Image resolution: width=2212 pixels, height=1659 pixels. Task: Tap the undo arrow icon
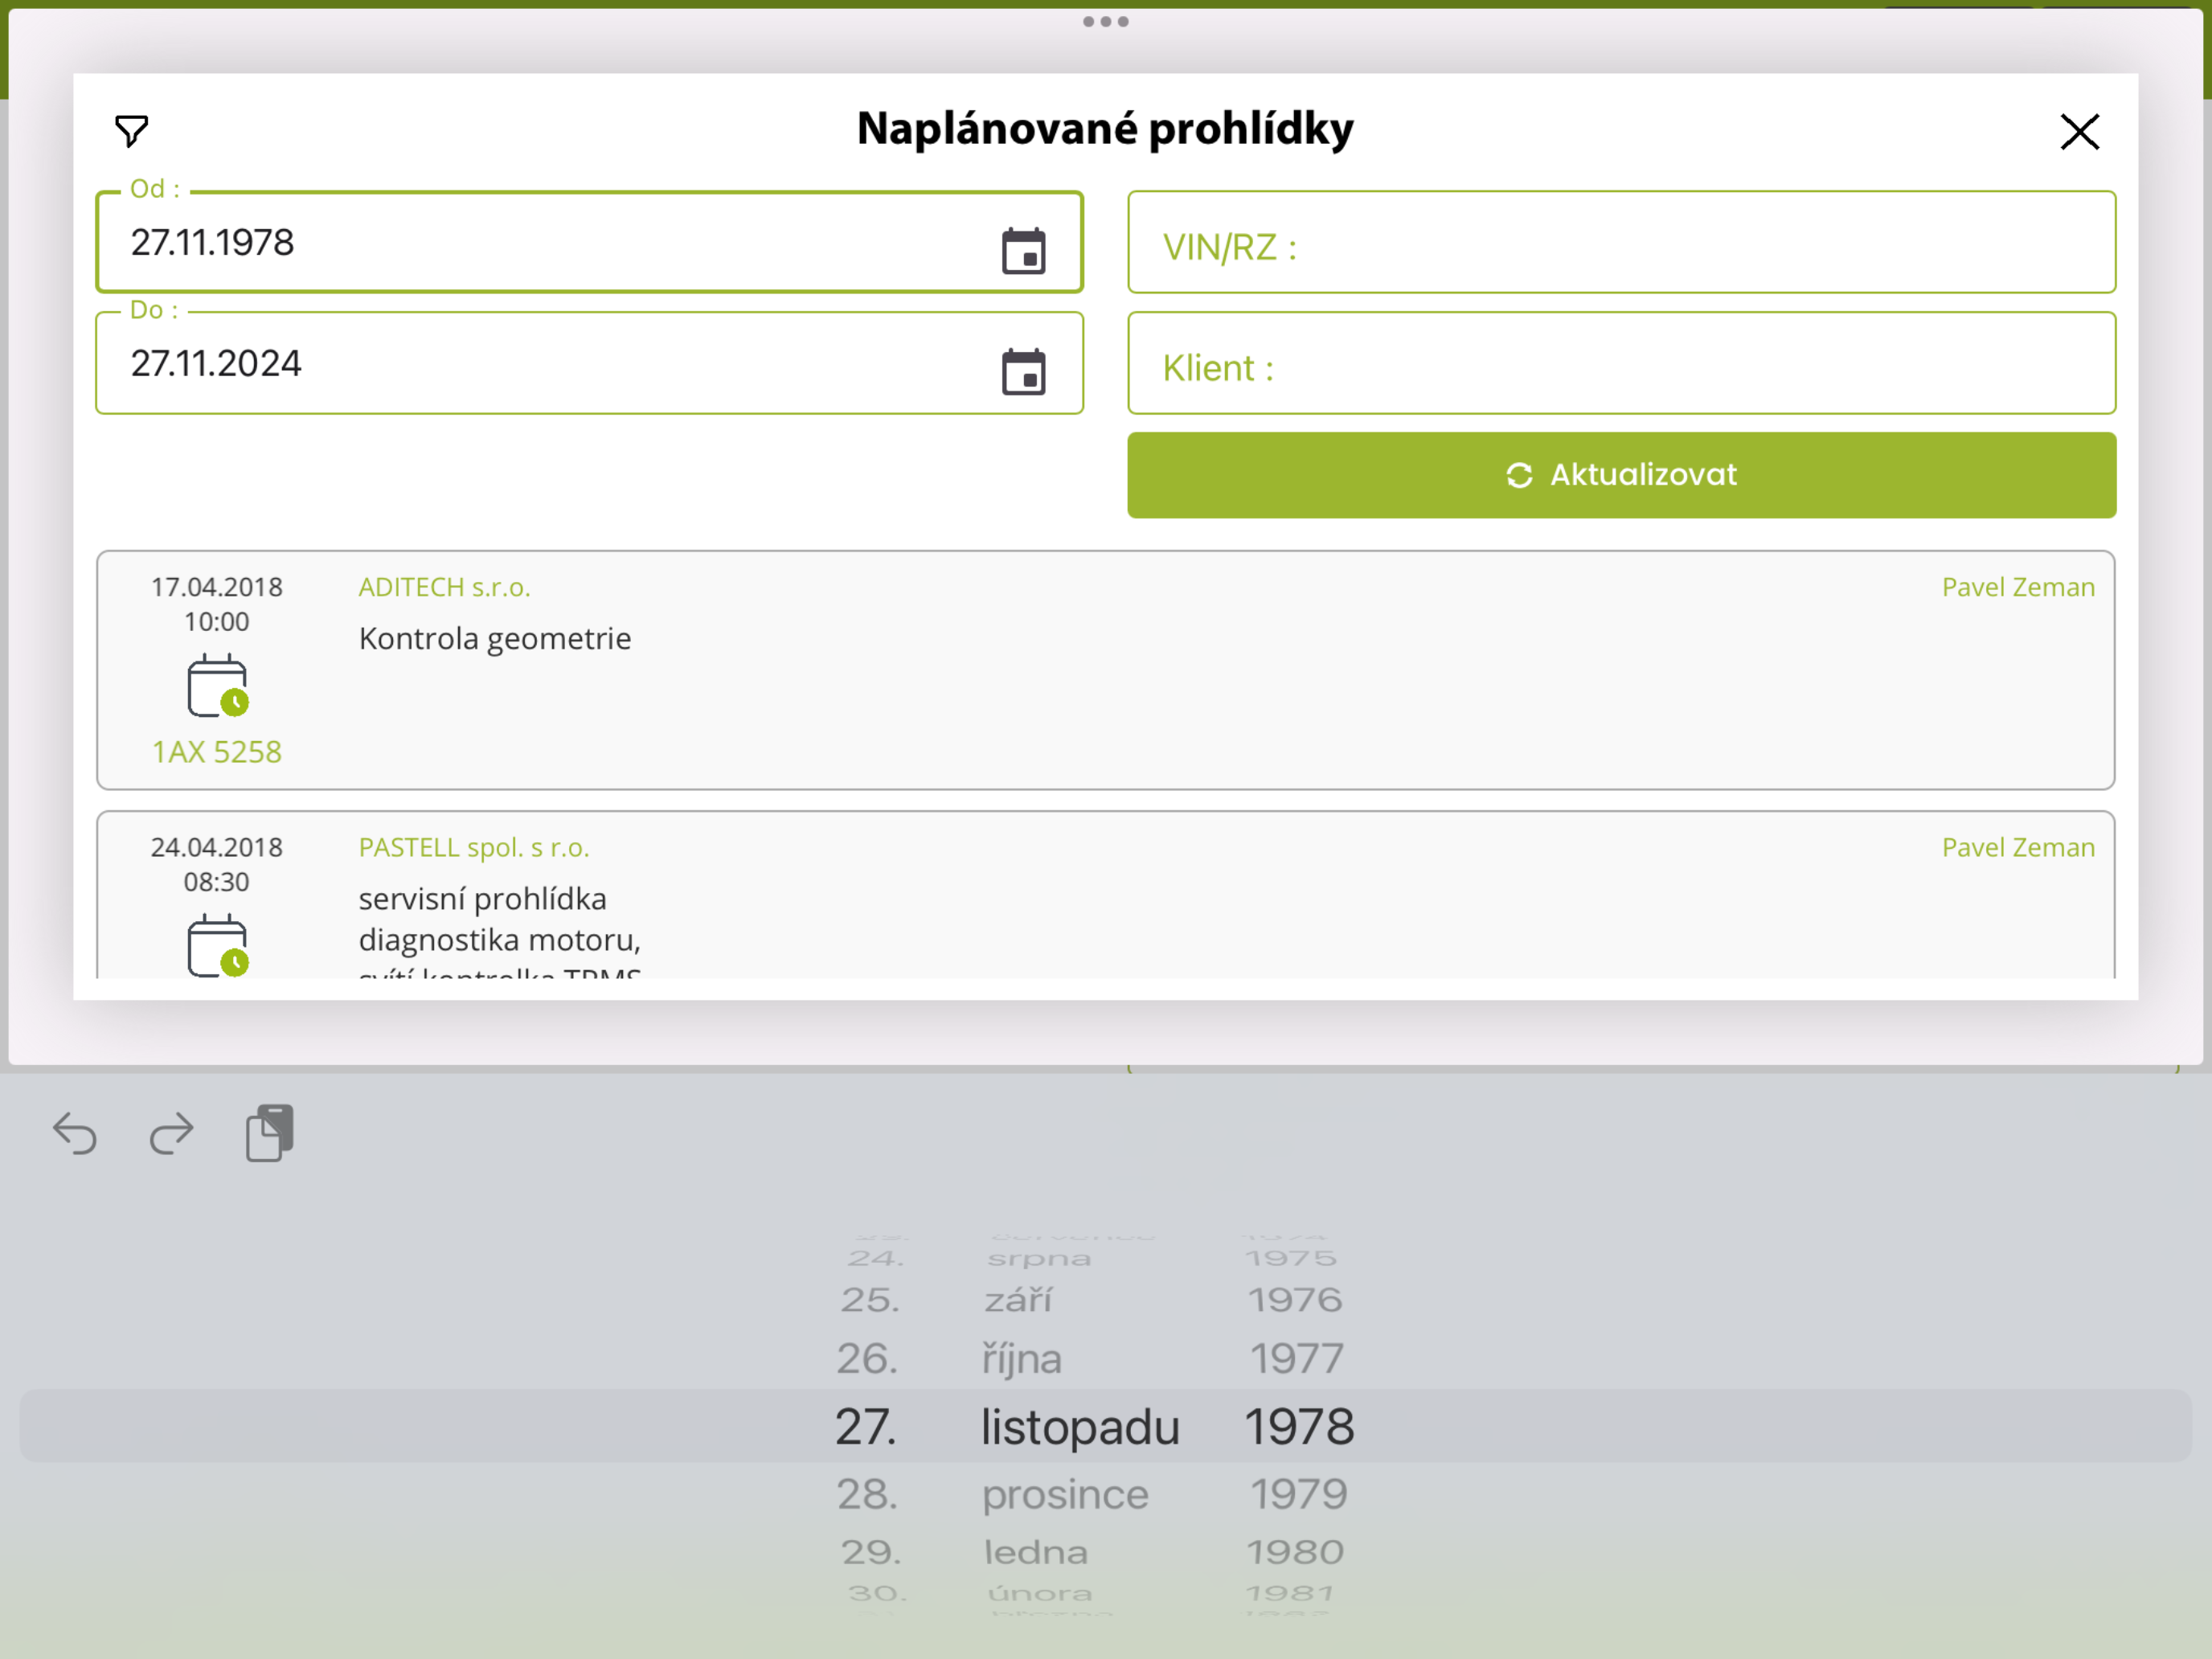point(75,1133)
